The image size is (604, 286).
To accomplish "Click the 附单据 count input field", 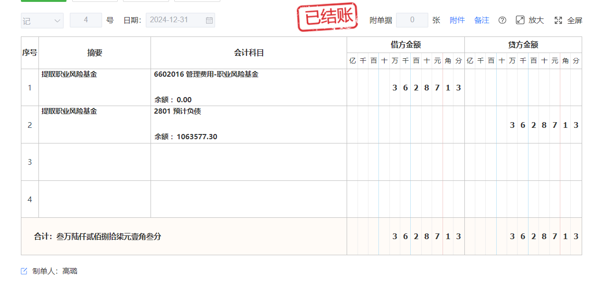I will pyautogui.click(x=412, y=20).
